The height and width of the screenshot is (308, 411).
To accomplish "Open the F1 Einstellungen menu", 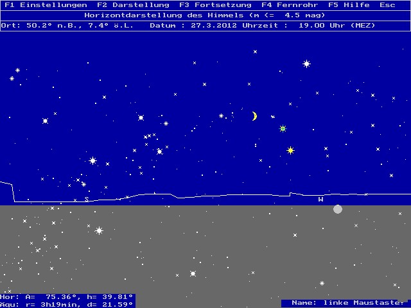I will pos(46,5).
